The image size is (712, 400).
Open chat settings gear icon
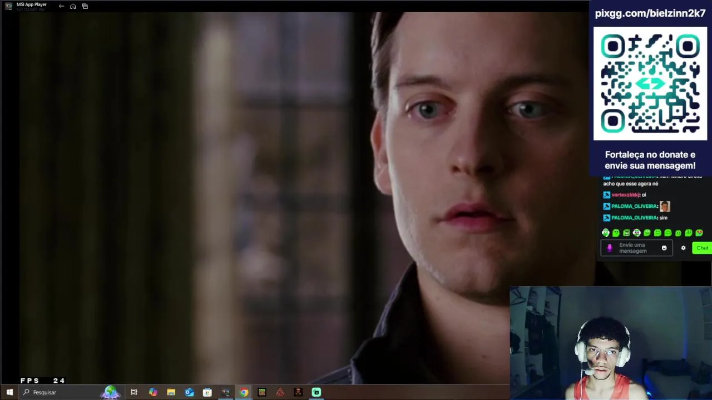coord(683,248)
